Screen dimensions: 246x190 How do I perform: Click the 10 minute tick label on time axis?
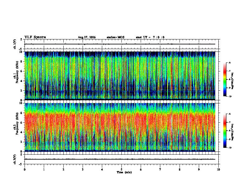(x=218, y=170)
